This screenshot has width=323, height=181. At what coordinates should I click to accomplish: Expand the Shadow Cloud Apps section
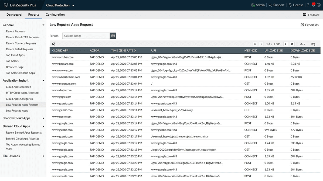(43, 118)
